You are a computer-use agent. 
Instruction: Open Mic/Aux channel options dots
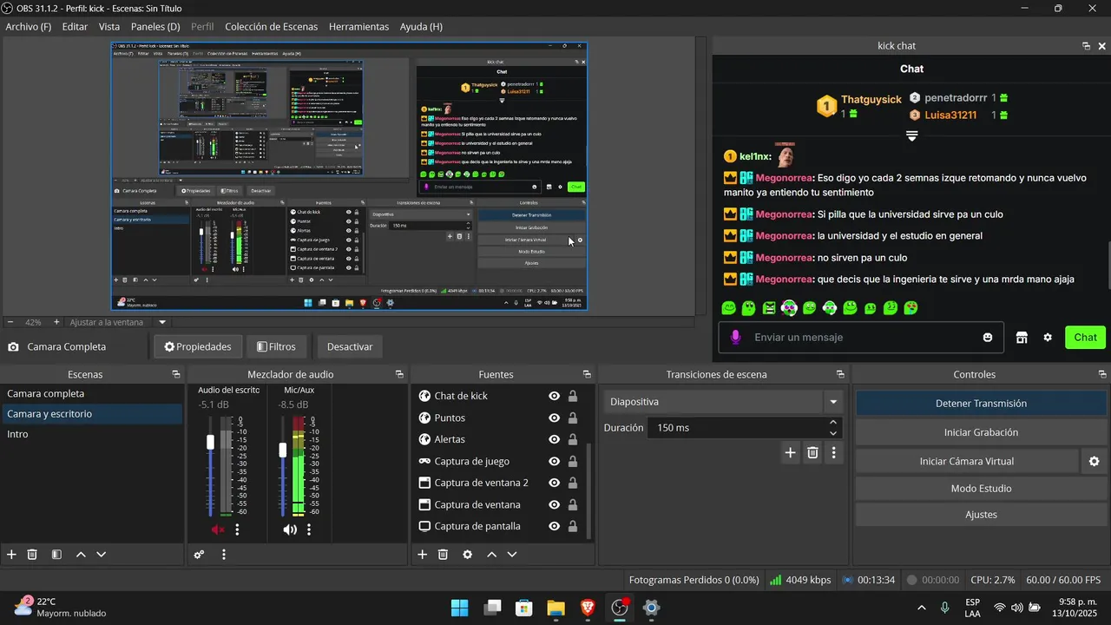tap(308, 530)
